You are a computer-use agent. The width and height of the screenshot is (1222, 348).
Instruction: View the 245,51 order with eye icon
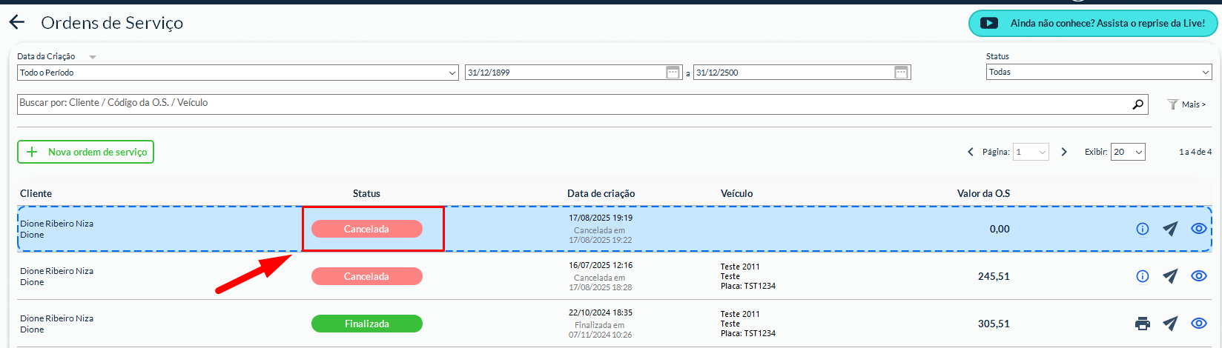[1198, 276]
